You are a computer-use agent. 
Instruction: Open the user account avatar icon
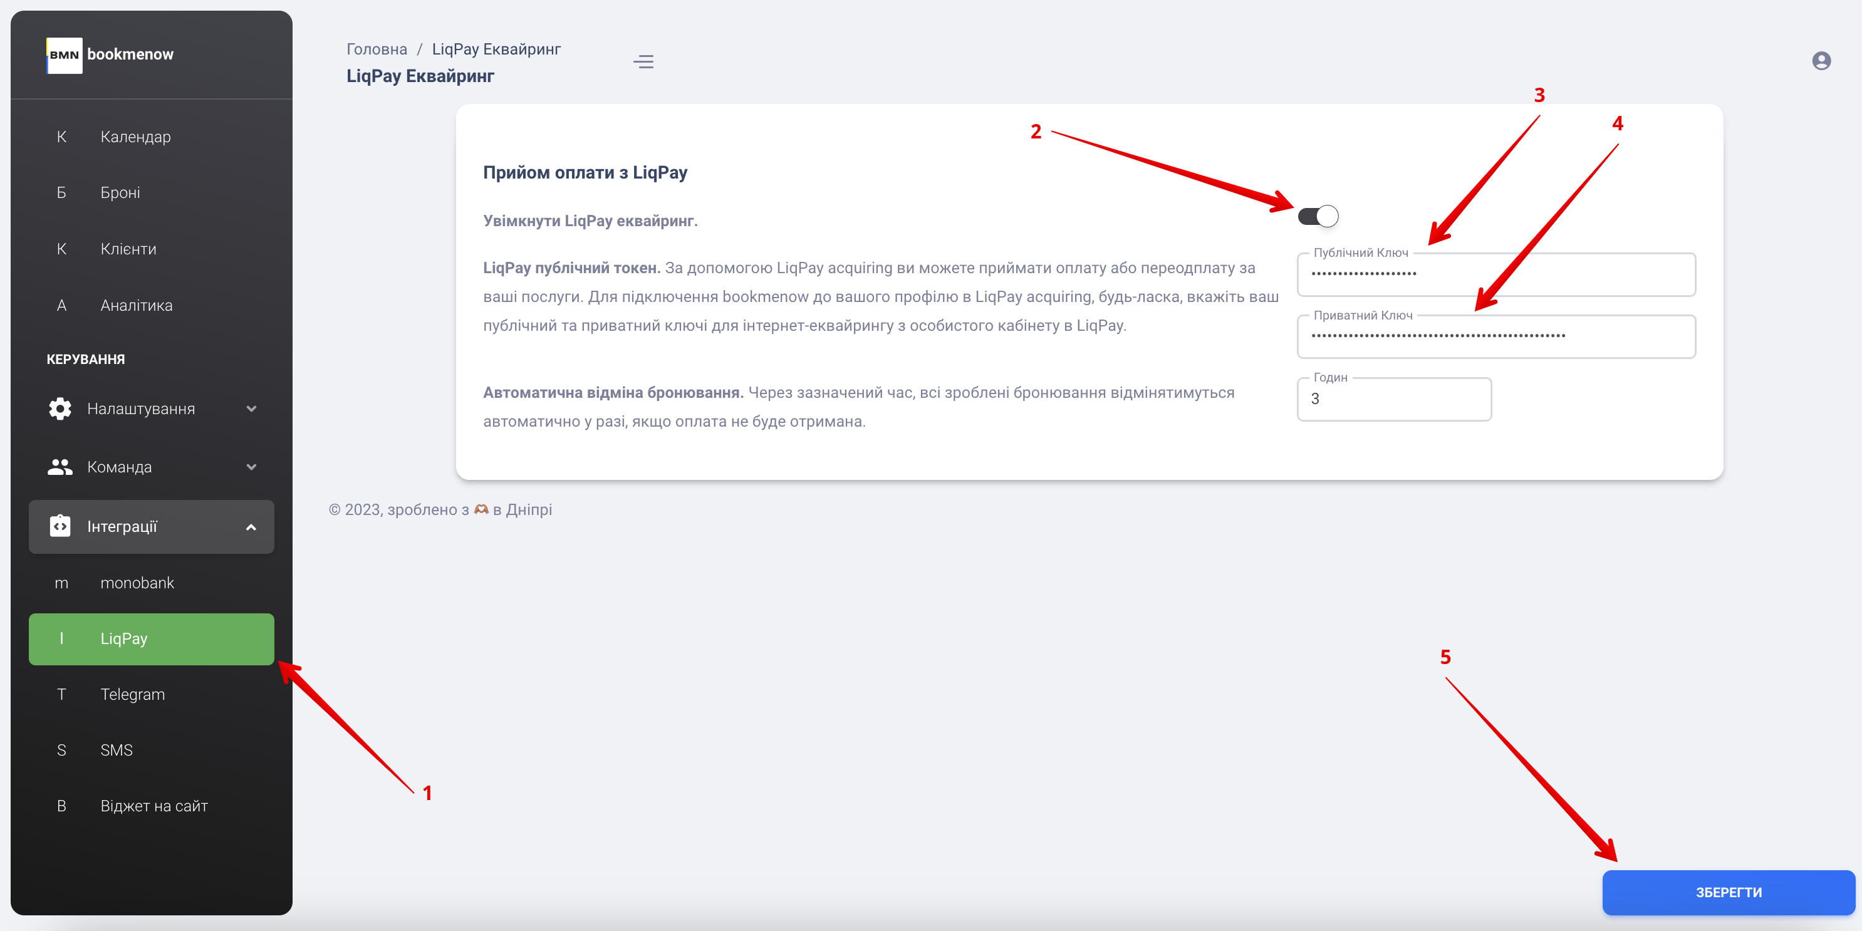[x=1821, y=61]
